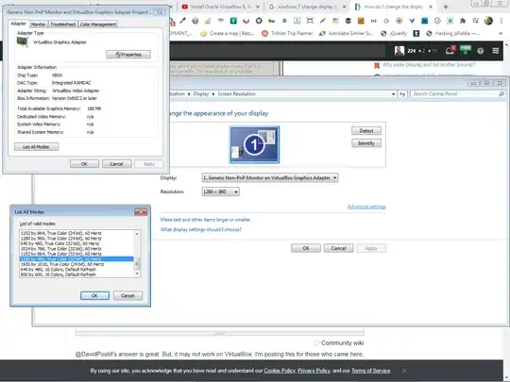Viewport: 510px width, 382px height.
Task: Open a new Chrome tab with plus
Action: [x=446, y=7]
